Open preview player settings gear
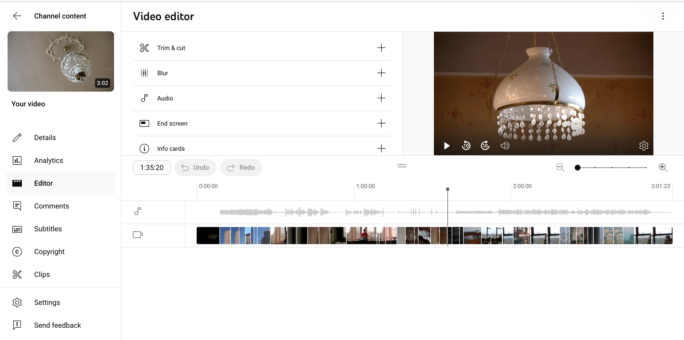Image resolution: width=684 pixels, height=340 pixels. point(644,146)
